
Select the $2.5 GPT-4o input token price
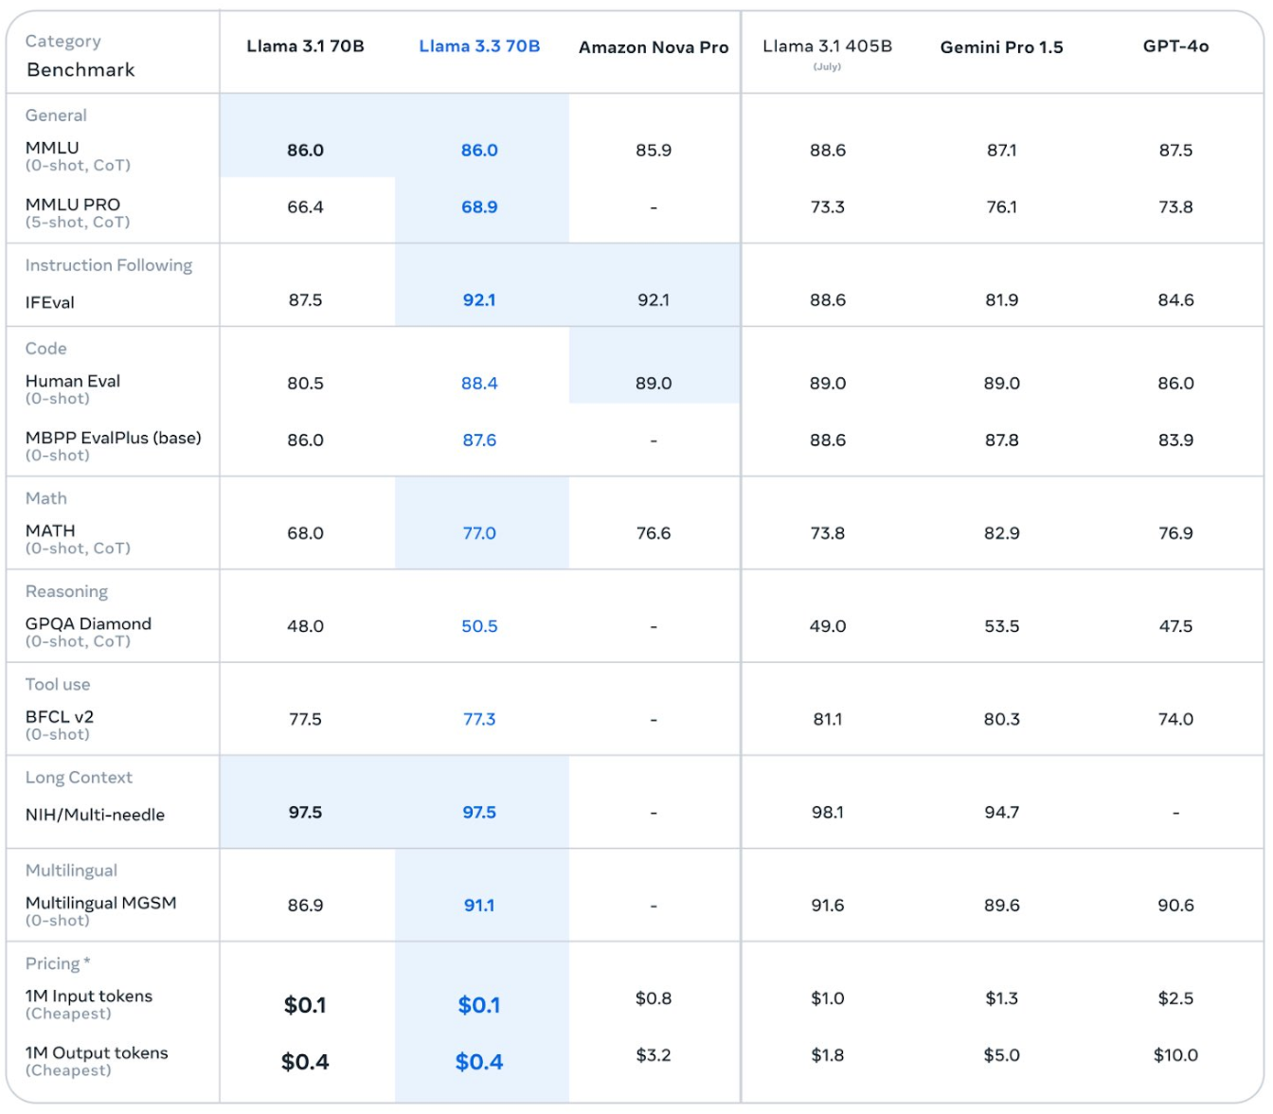[x=1175, y=998]
